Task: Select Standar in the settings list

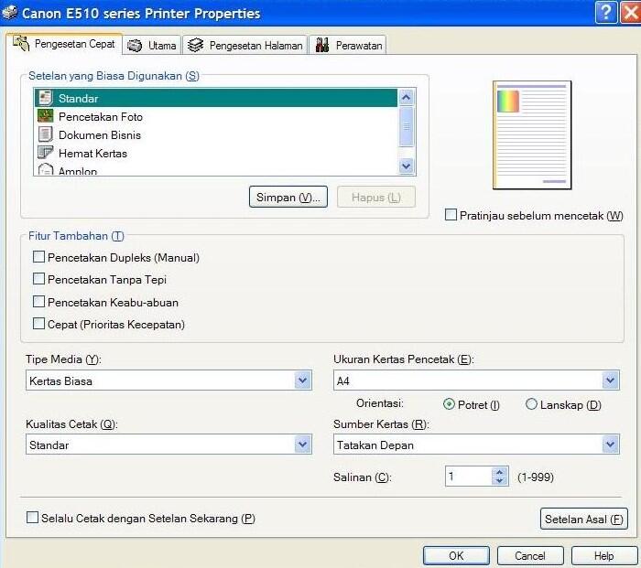Action: (x=215, y=98)
